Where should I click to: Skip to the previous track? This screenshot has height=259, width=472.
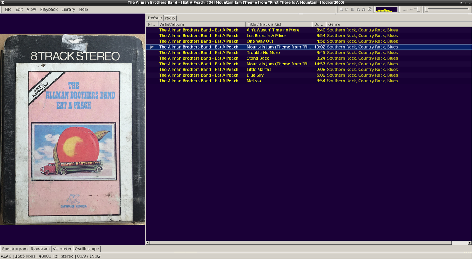[358, 9]
